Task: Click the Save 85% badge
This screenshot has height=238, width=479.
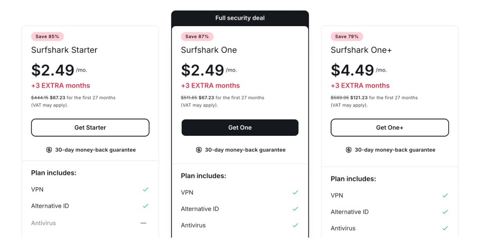Action: (x=47, y=37)
